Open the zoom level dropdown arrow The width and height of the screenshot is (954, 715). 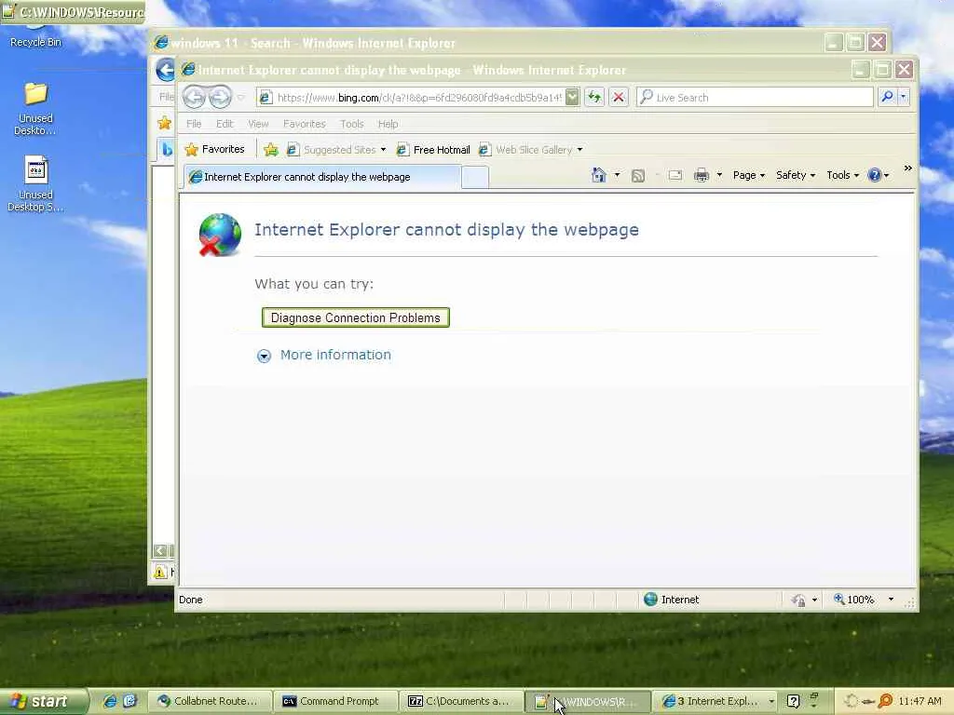[891, 600]
